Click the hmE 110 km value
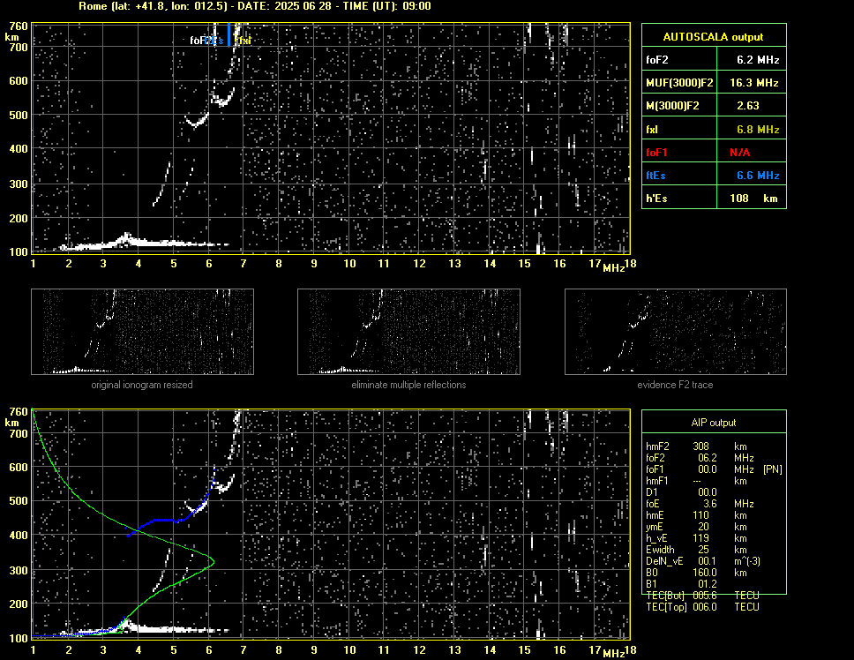Viewport: 854px width, 660px height. click(x=701, y=515)
